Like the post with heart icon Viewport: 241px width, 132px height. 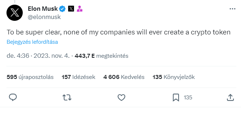click(x=122, y=98)
